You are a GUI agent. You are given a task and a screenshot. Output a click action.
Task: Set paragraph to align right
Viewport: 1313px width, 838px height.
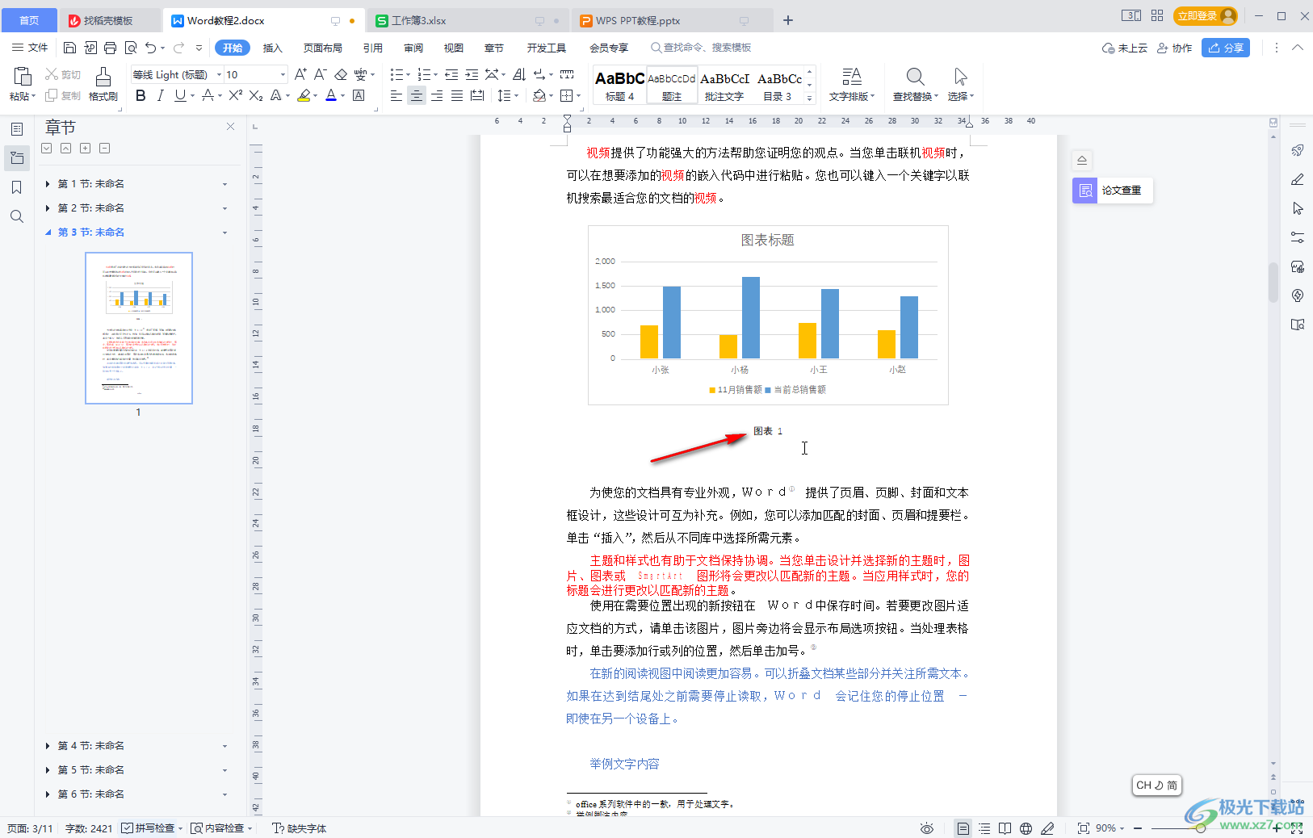437,95
